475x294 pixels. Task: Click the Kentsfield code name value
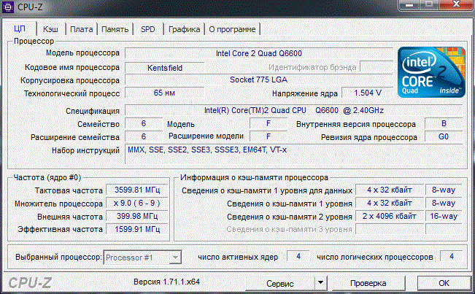click(x=165, y=68)
